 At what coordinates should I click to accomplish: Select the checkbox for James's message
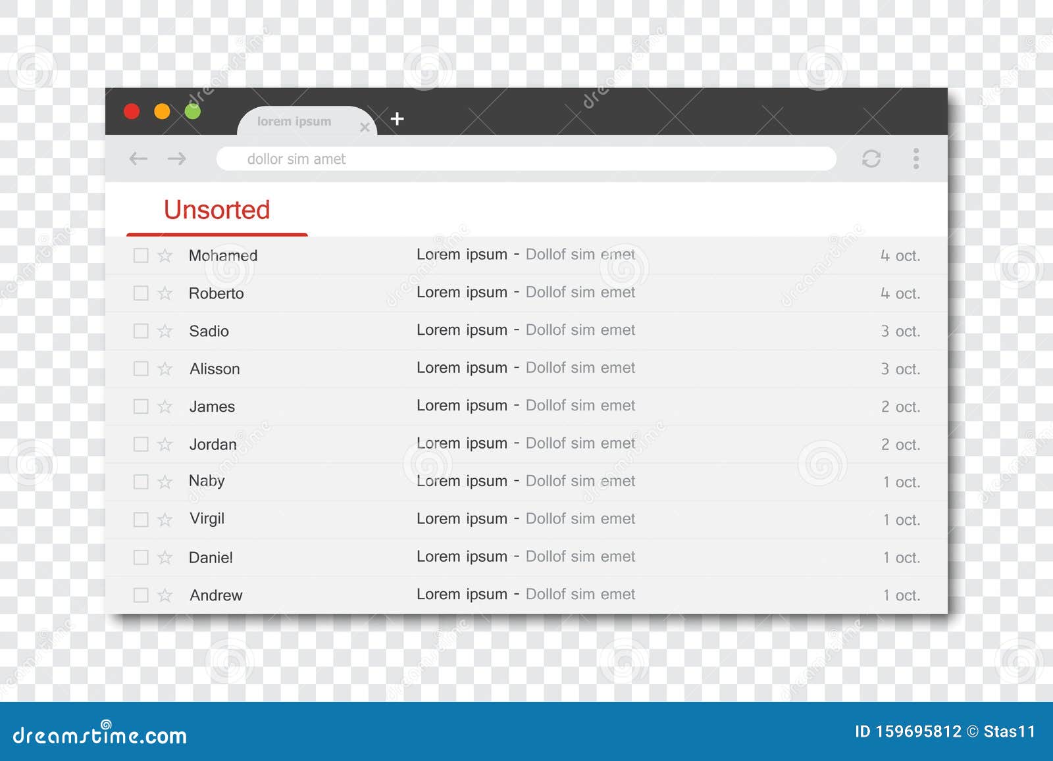[141, 406]
